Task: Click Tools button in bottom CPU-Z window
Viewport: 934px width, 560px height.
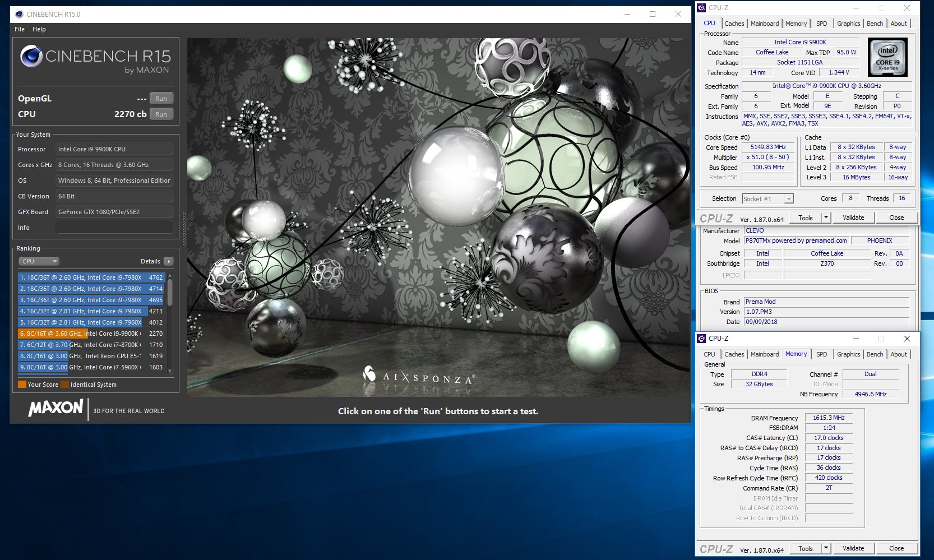Action: tap(806, 549)
